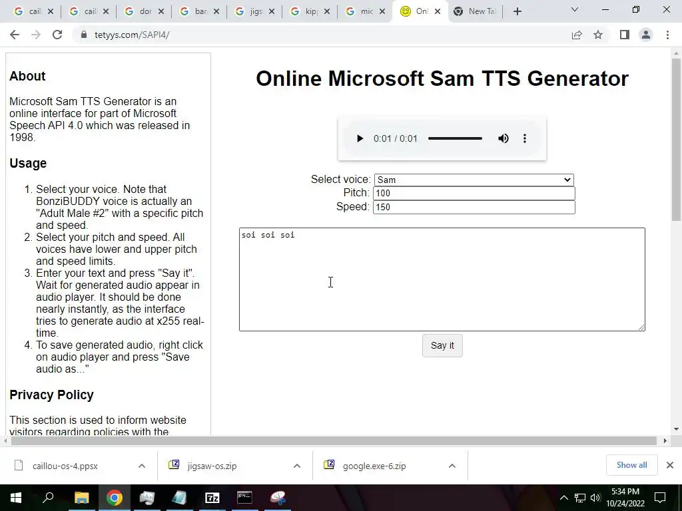The width and height of the screenshot is (682, 511).
Task: Open audio player more options menu
Action: coord(525,138)
